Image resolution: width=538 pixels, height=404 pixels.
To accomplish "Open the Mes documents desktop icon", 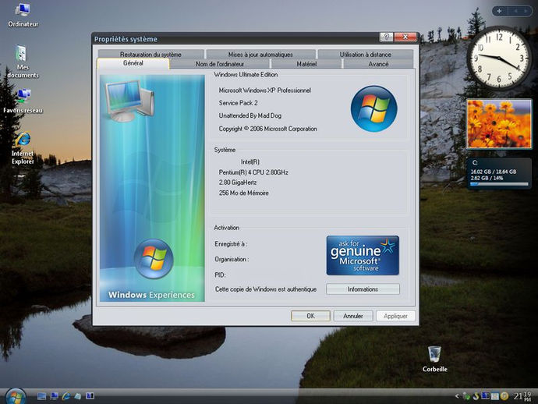I will click(23, 62).
